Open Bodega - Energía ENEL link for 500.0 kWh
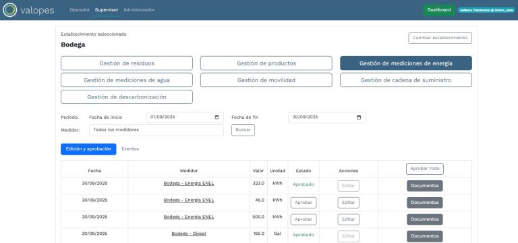This screenshot has height=243, width=518. (189, 217)
